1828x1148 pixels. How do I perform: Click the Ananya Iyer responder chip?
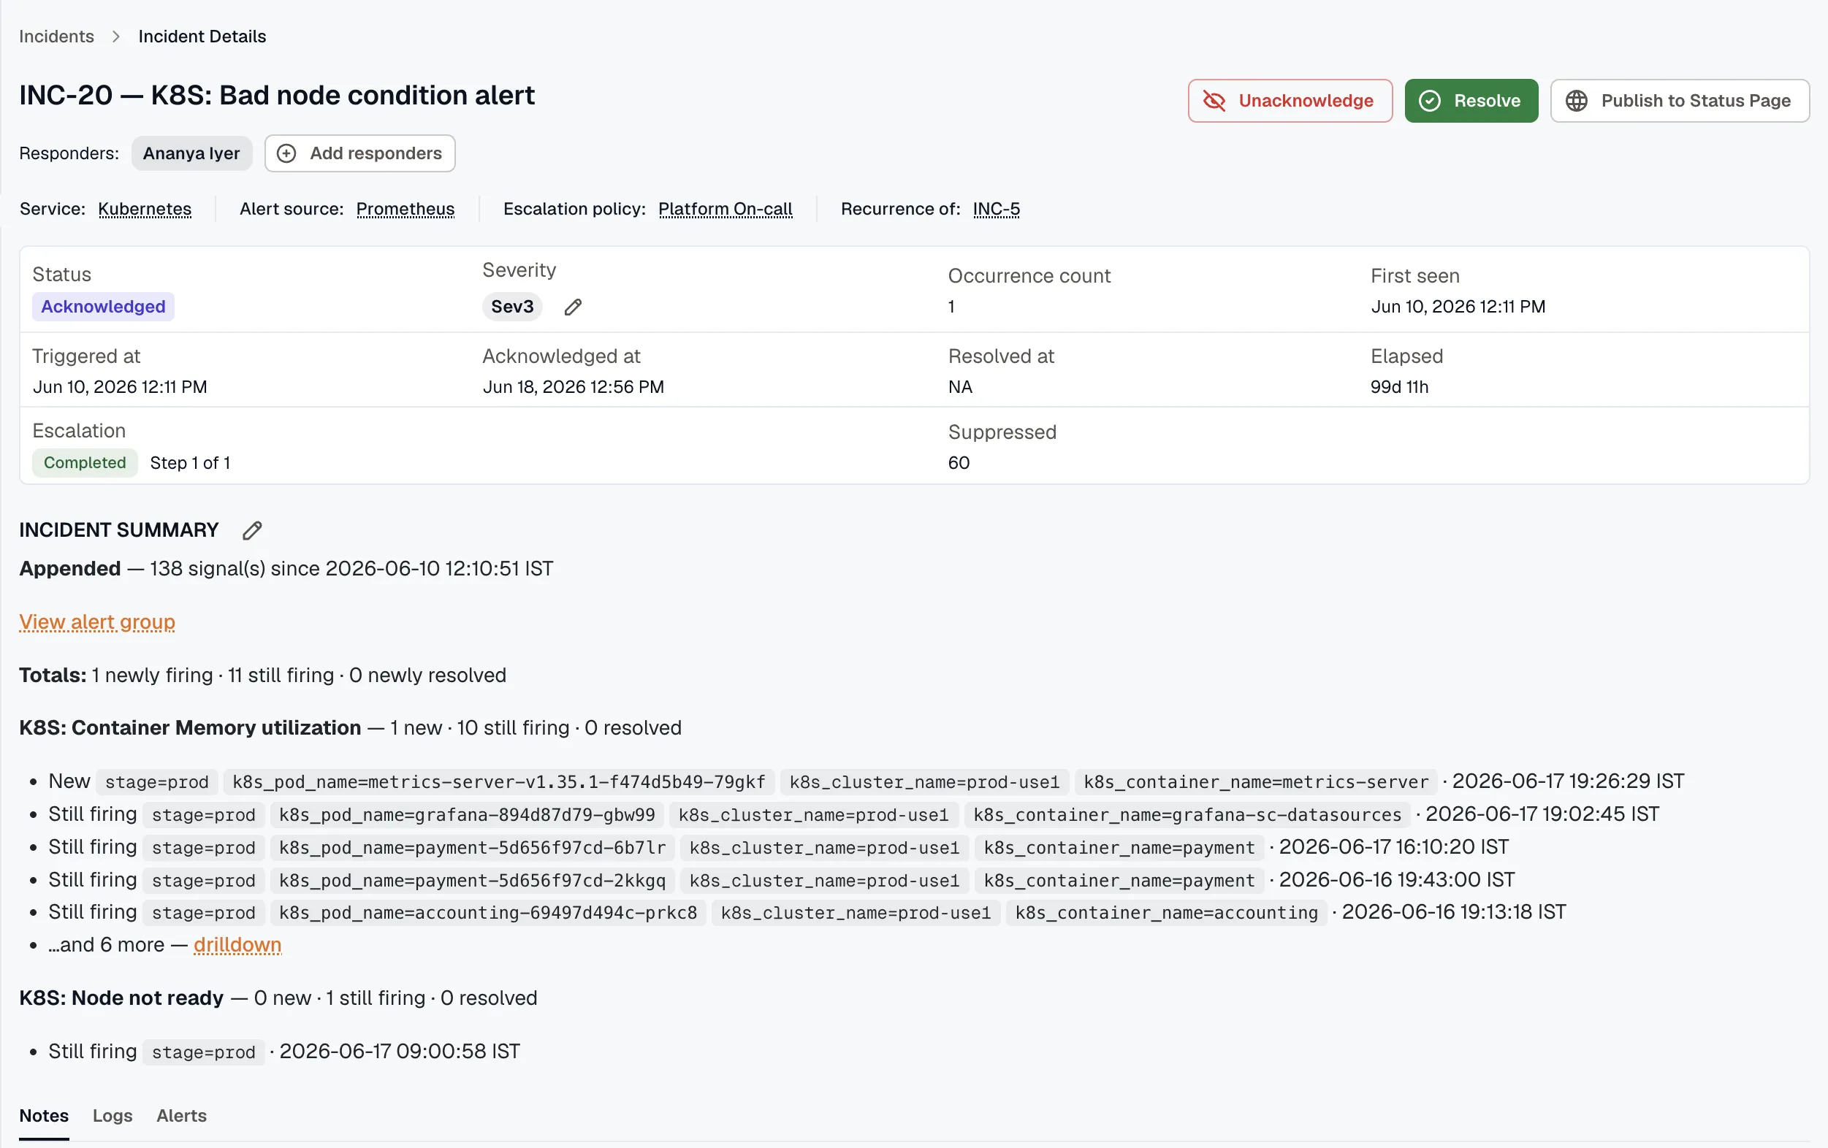(x=191, y=153)
